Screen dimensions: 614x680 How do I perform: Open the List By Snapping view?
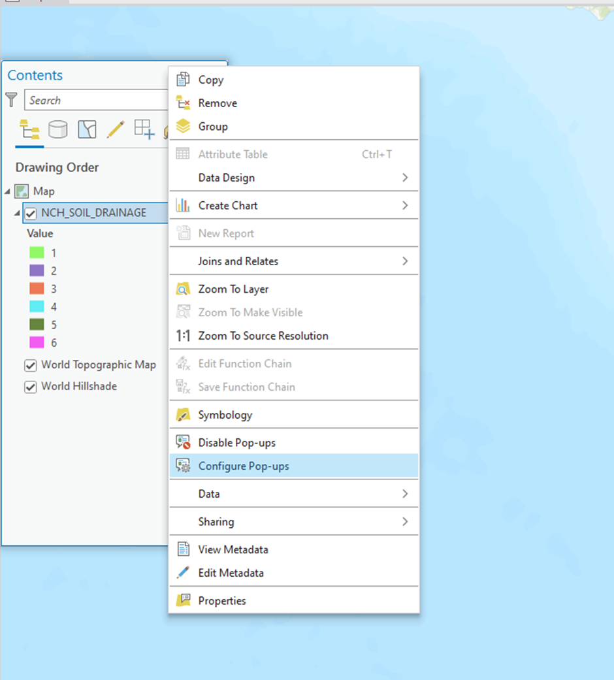pos(144,129)
